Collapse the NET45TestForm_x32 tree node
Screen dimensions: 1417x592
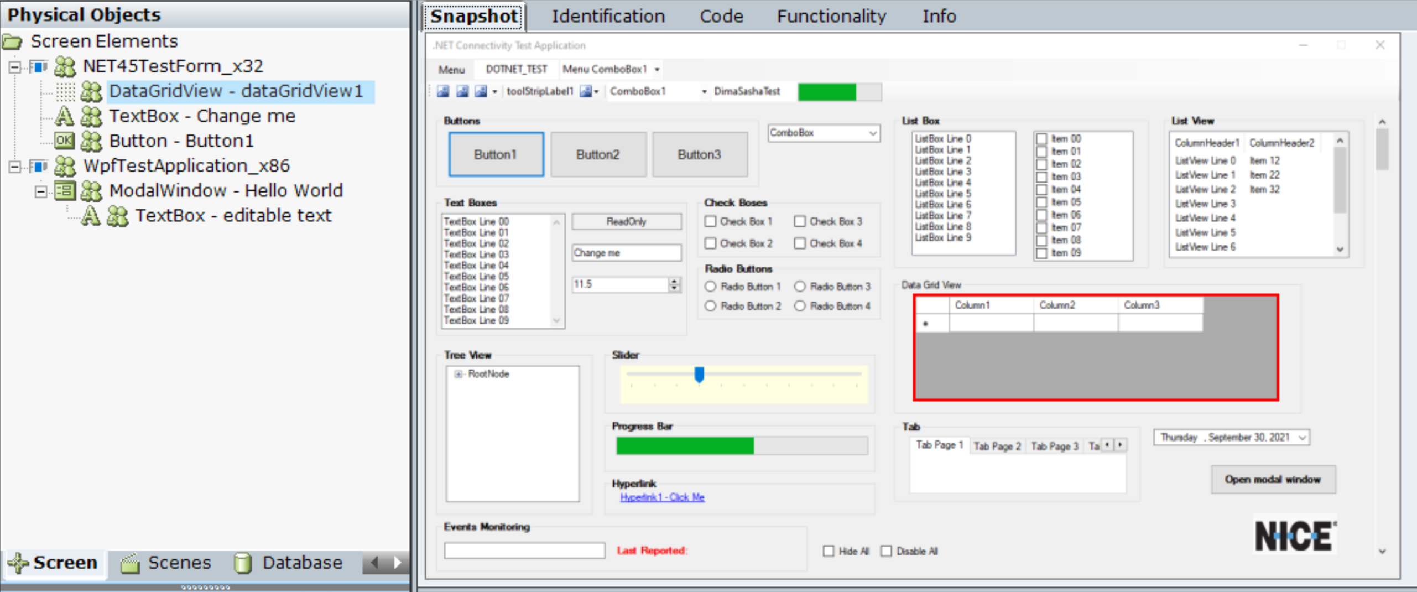pyautogui.click(x=15, y=67)
